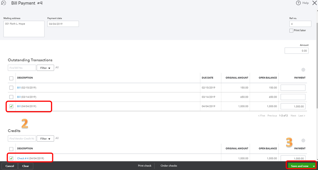318x170 pixels.
Task: Open the Bill (04/04/2019) link
Action: pos(19,106)
